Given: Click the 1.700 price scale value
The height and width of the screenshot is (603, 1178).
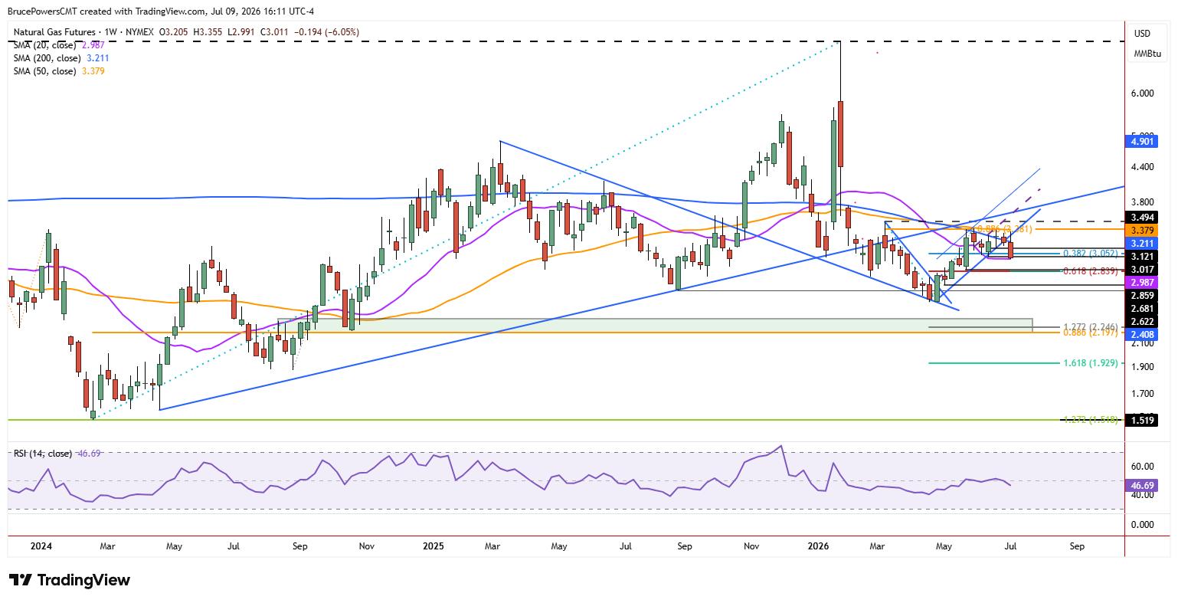Looking at the screenshot, I should (x=1143, y=394).
